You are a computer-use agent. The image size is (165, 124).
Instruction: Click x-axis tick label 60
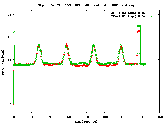coord(69,117)
